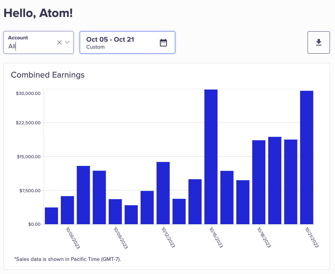335x274 pixels.
Task: Click the first bar of the chart
Action: point(51,216)
